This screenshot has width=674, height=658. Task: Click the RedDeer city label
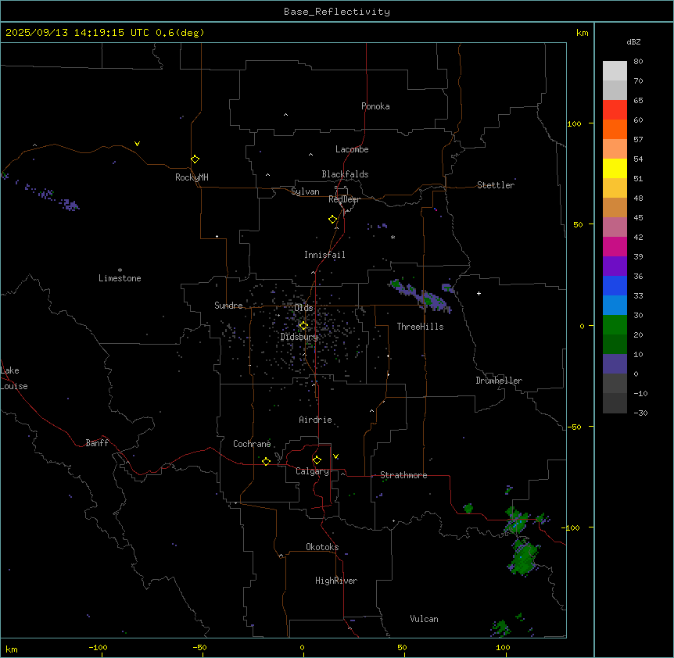pos(344,199)
